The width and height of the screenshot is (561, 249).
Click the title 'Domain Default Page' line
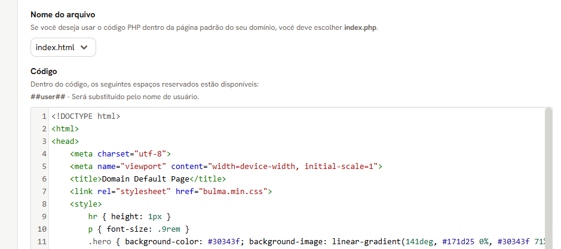pos(148,179)
